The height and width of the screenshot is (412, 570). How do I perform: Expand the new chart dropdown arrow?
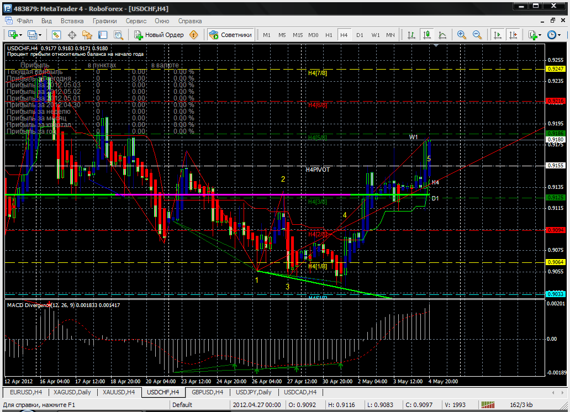click(x=21, y=35)
